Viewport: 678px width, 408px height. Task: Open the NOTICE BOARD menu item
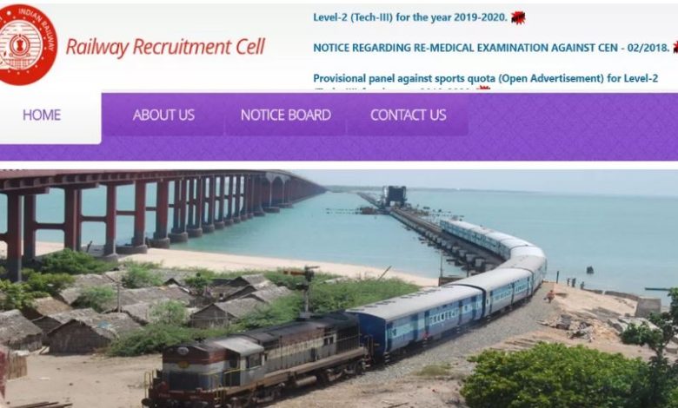(286, 115)
